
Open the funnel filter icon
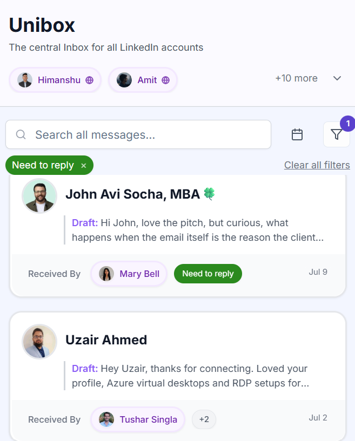[337, 134]
